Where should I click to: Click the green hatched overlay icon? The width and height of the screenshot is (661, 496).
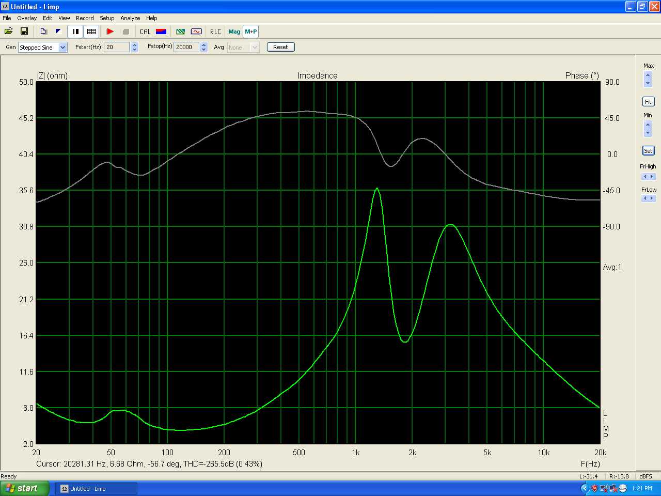point(181,32)
